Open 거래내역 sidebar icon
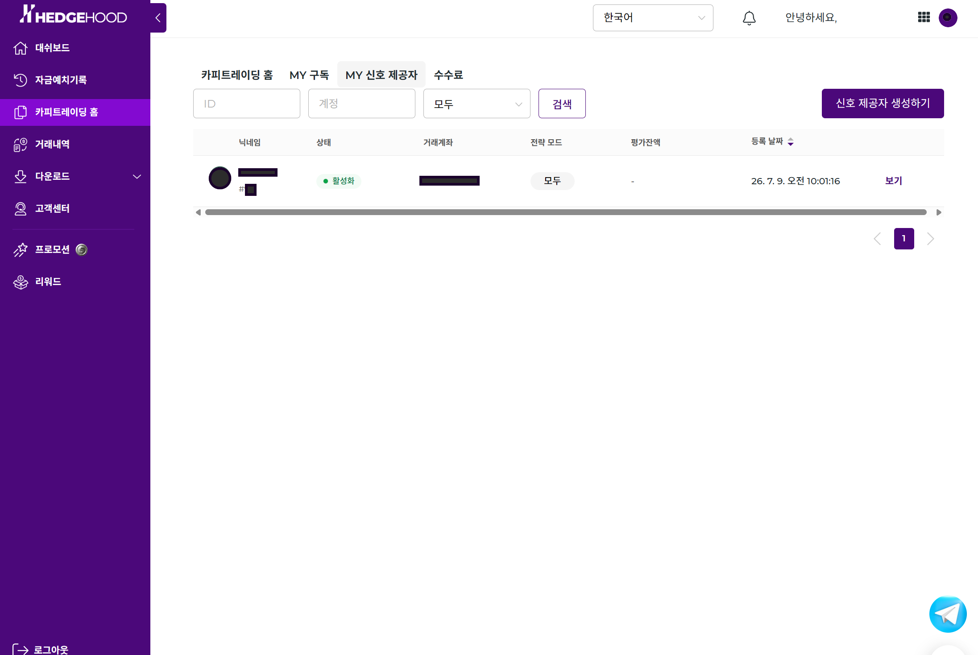Viewport: 978px width, 655px height. pos(21,144)
